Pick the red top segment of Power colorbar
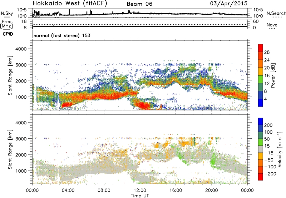This screenshot has height=198, width=286. coord(261,48)
